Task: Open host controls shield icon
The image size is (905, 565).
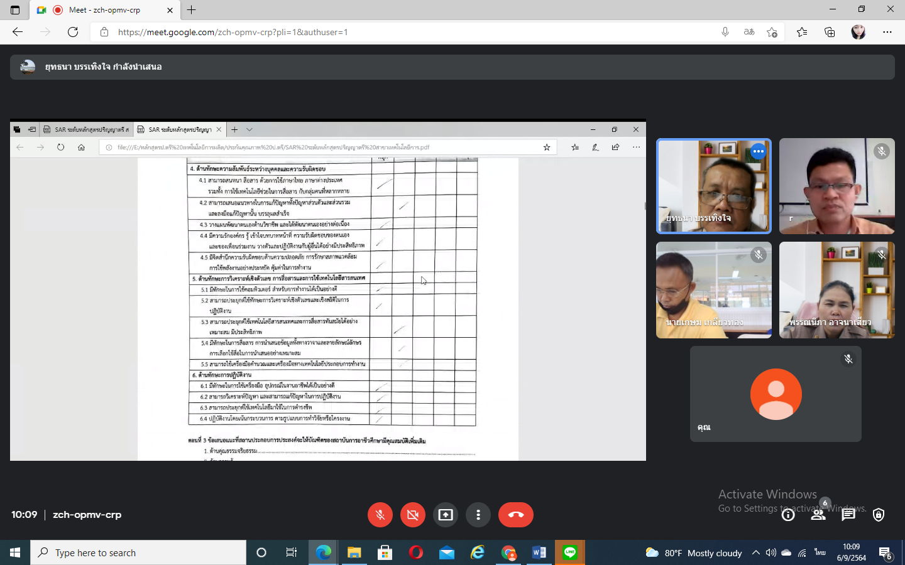Action: [879, 515]
